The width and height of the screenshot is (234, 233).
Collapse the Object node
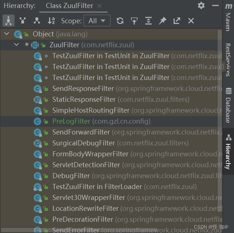point(7,34)
